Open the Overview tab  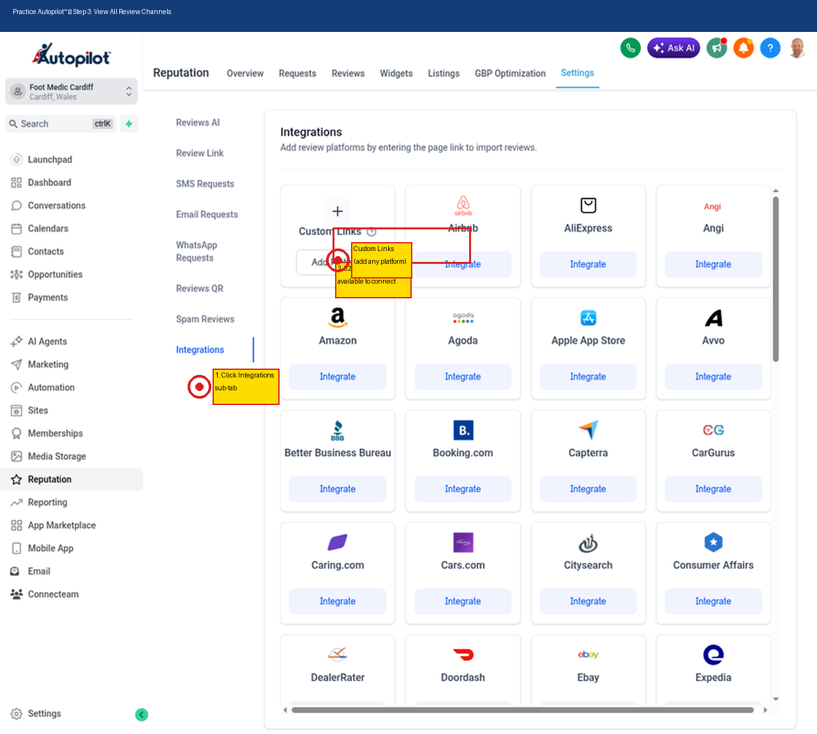pyautogui.click(x=245, y=73)
